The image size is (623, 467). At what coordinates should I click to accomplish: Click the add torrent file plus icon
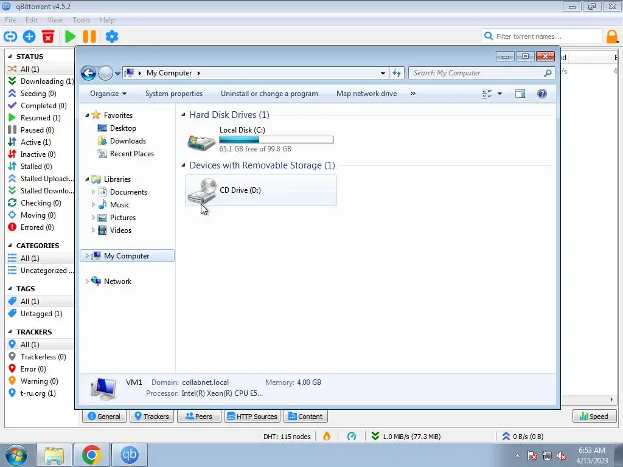(x=29, y=36)
